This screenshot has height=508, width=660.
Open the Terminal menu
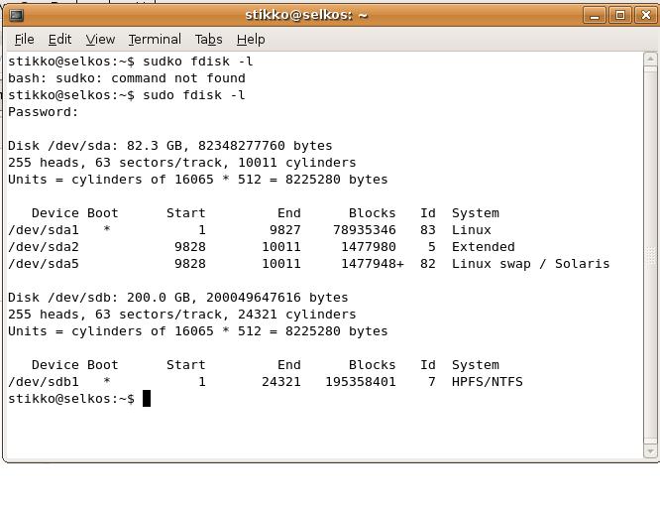point(155,40)
